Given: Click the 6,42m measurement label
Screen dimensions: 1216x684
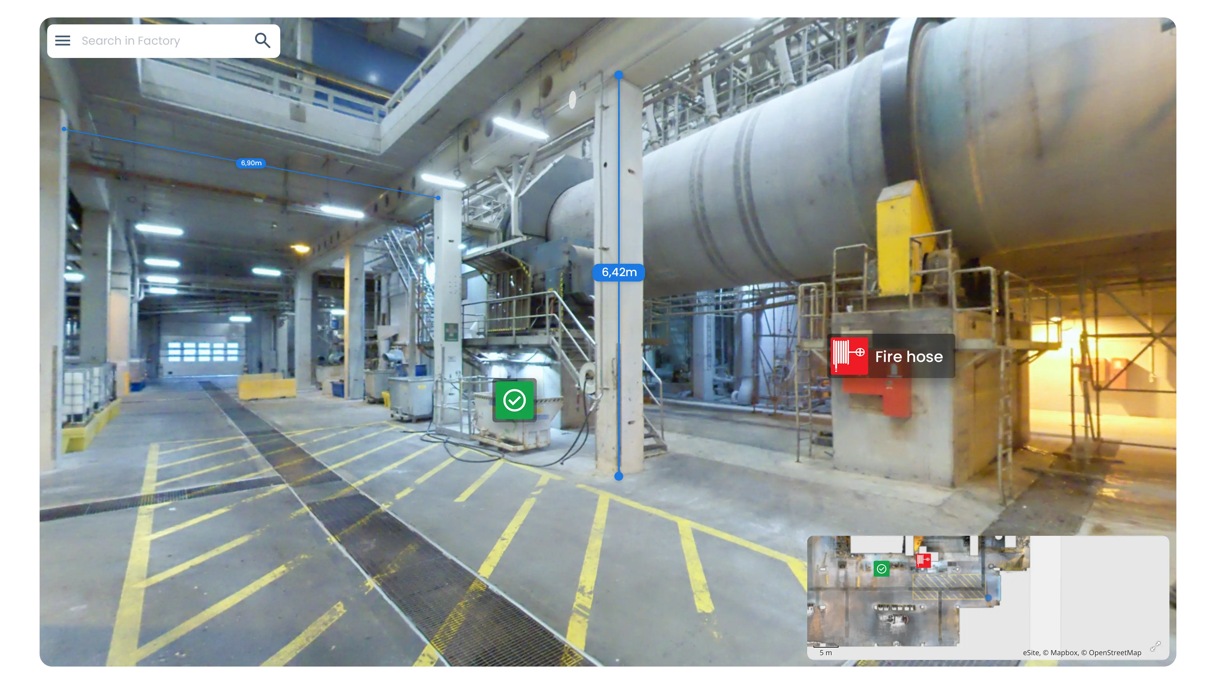Looking at the screenshot, I should click(619, 272).
